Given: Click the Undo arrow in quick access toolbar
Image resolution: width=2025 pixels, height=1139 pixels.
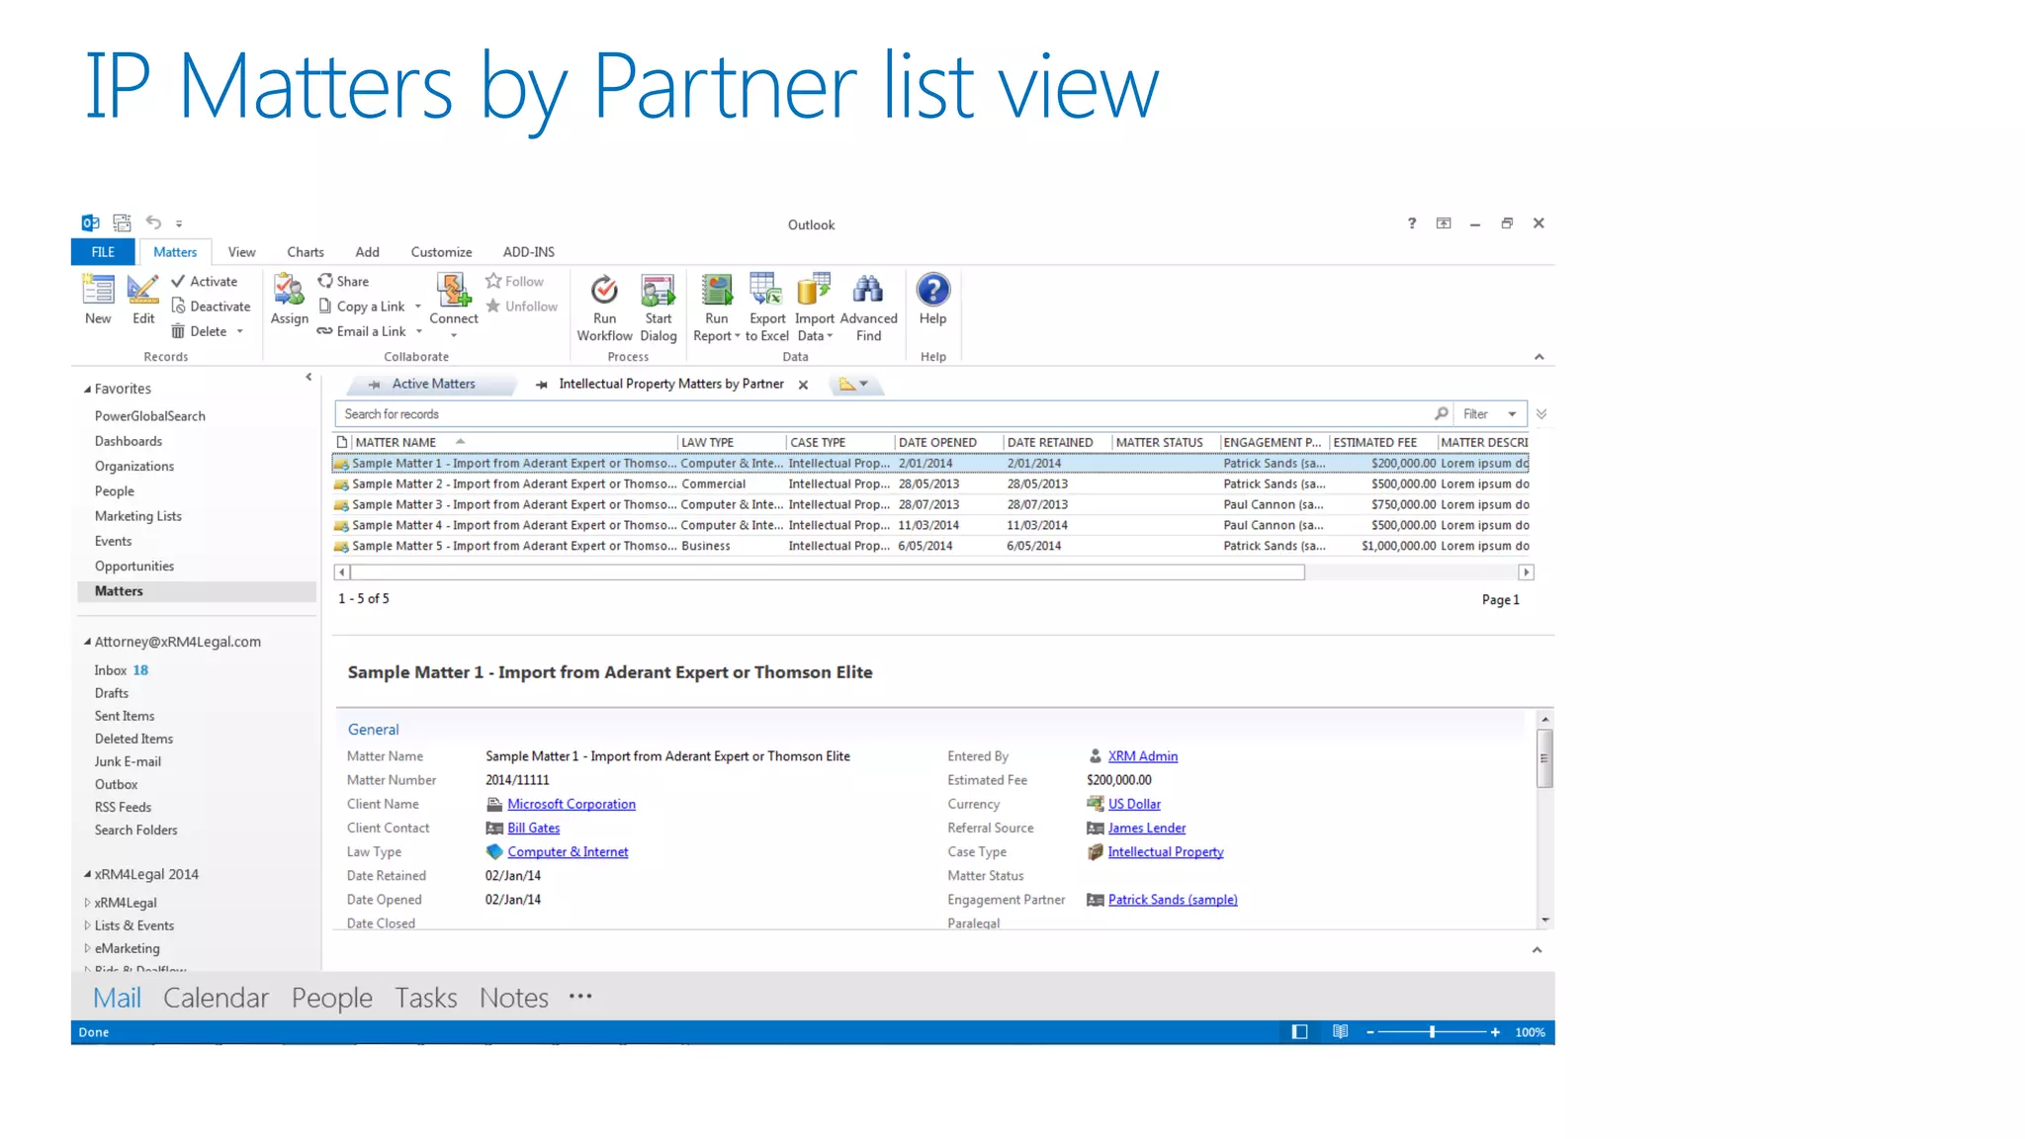Looking at the screenshot, I should pyautogui.click(x=153, y=222).
